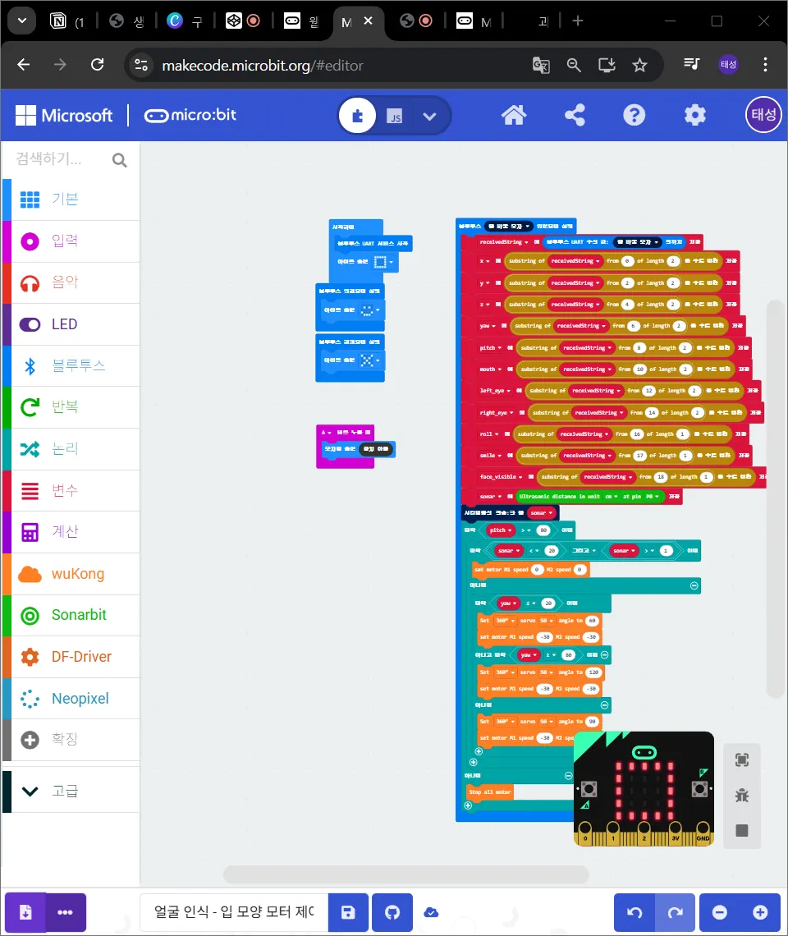Open the 태성 user profile avatar
The height and width of the screenshot is (936, 788).
[x=763, y=115]
